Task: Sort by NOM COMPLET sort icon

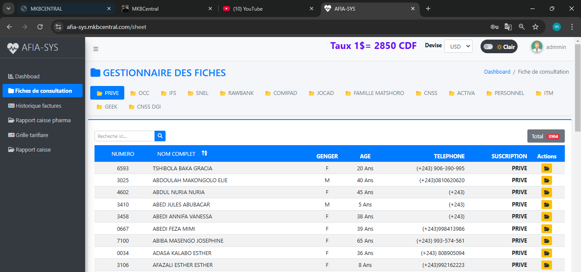Action: (x=204, y=154)
